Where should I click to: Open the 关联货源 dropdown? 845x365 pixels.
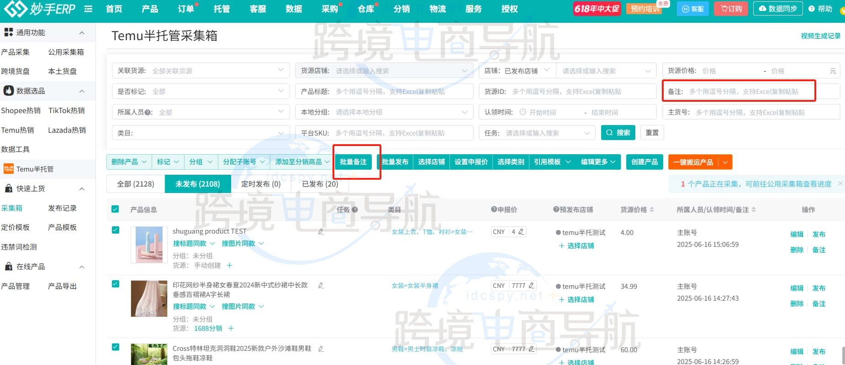click(201, 71)
